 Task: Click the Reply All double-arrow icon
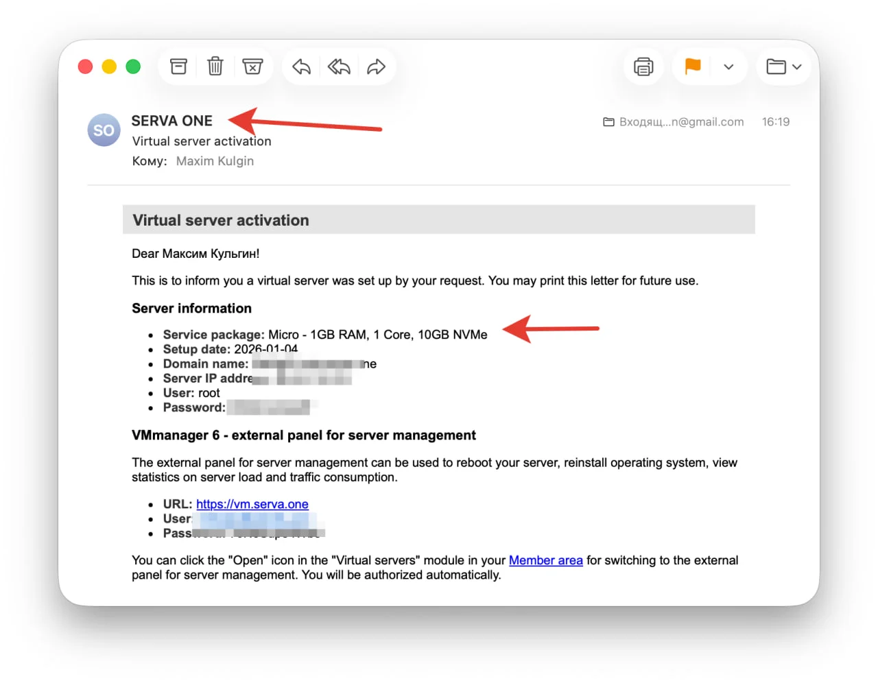[339, 67]
